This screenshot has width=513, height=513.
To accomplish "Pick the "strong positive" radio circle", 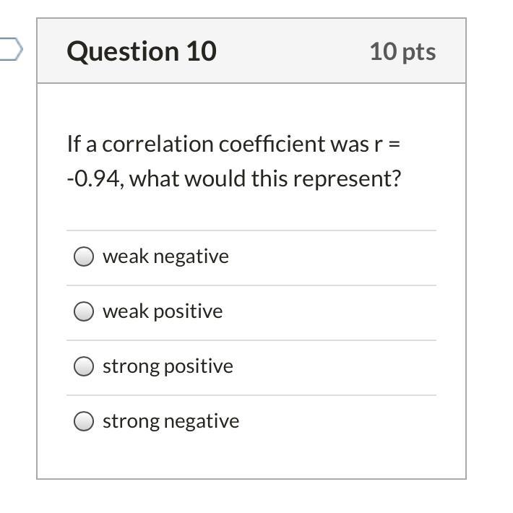I will pyautogui.click(x=84, y=366).
